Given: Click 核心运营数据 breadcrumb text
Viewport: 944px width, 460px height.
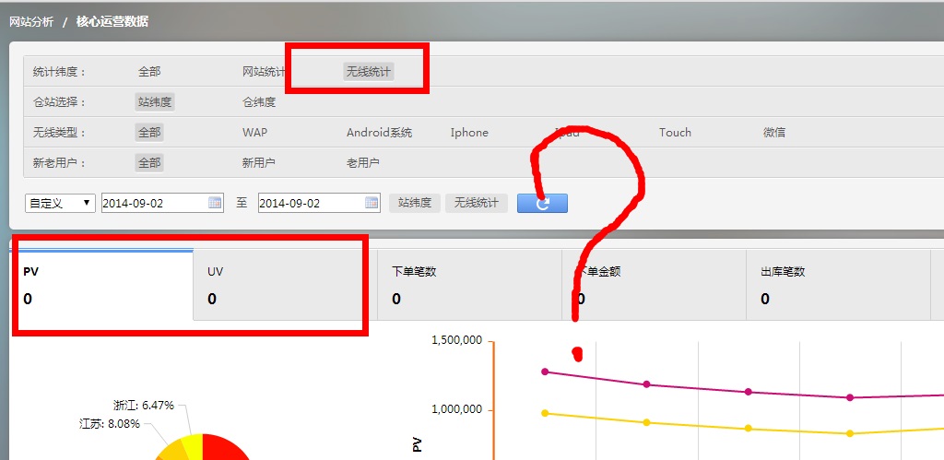Looking at the screenshot, I should coord(112,22).
